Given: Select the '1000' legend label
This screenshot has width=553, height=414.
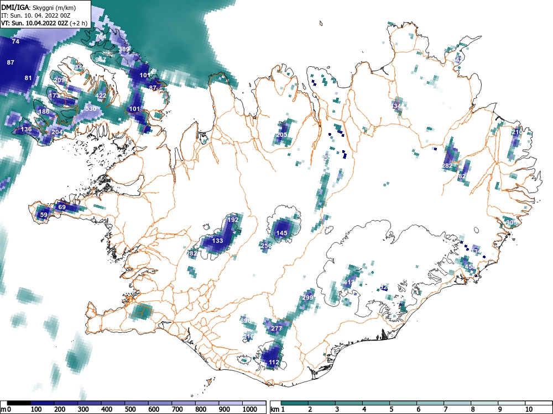Looking at the screenshot, I should (250, 410).
